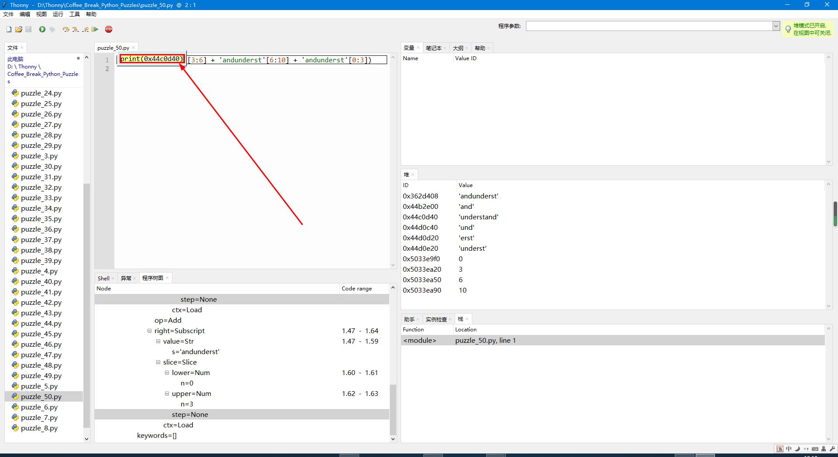
Task: Switch to the 笔记本 tab
Action: point(433,48)
